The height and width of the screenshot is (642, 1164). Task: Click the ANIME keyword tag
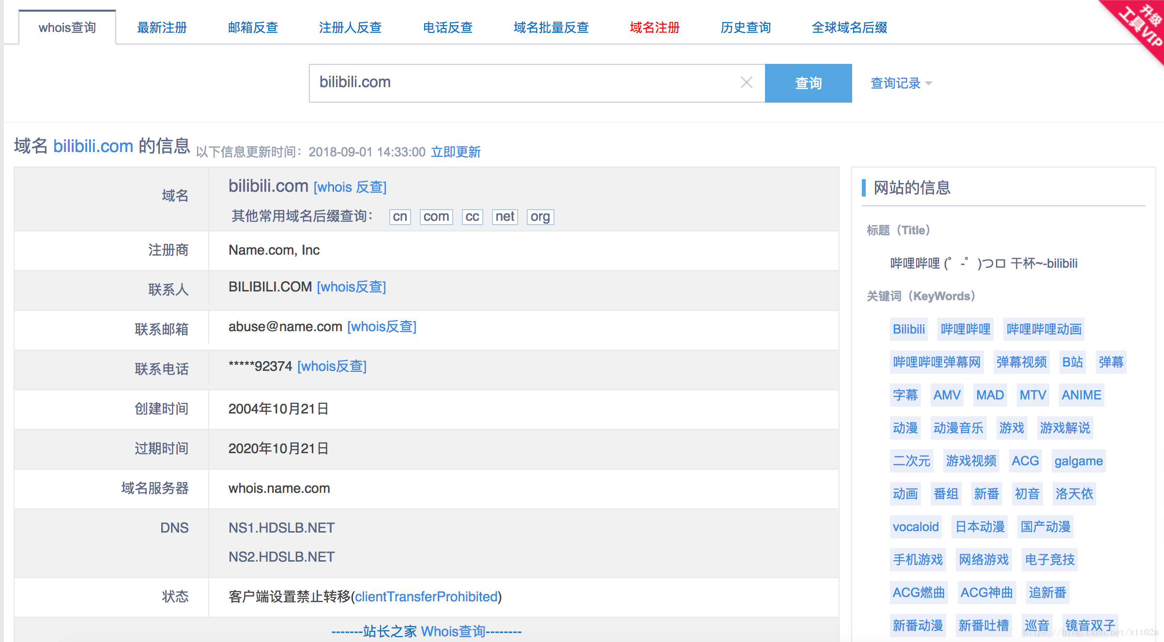[x=1081, y=395]
